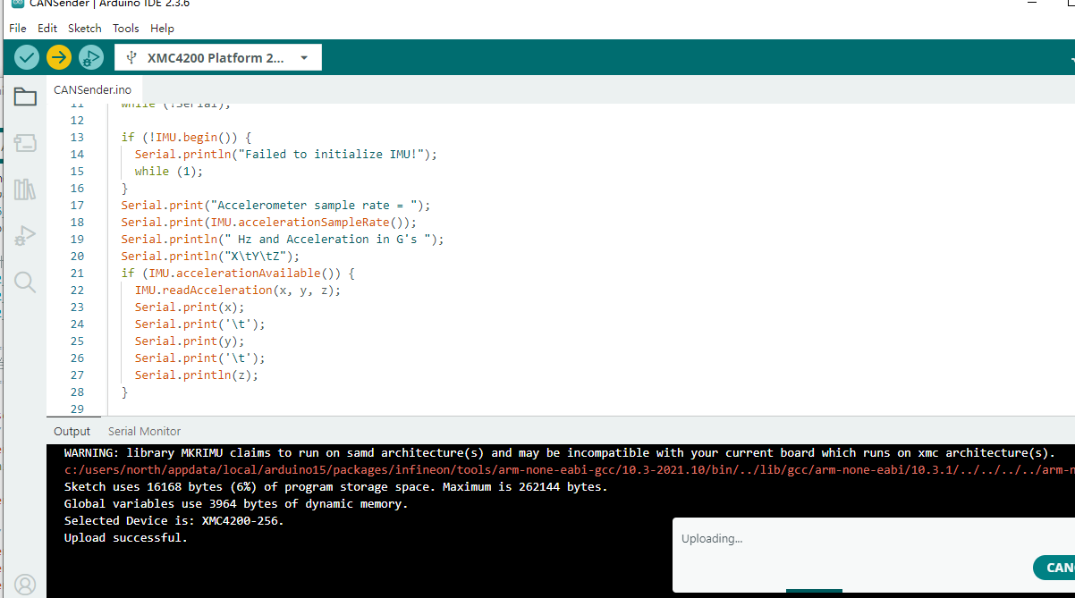
Task: Open the Help menu
Action: point(162,29)
